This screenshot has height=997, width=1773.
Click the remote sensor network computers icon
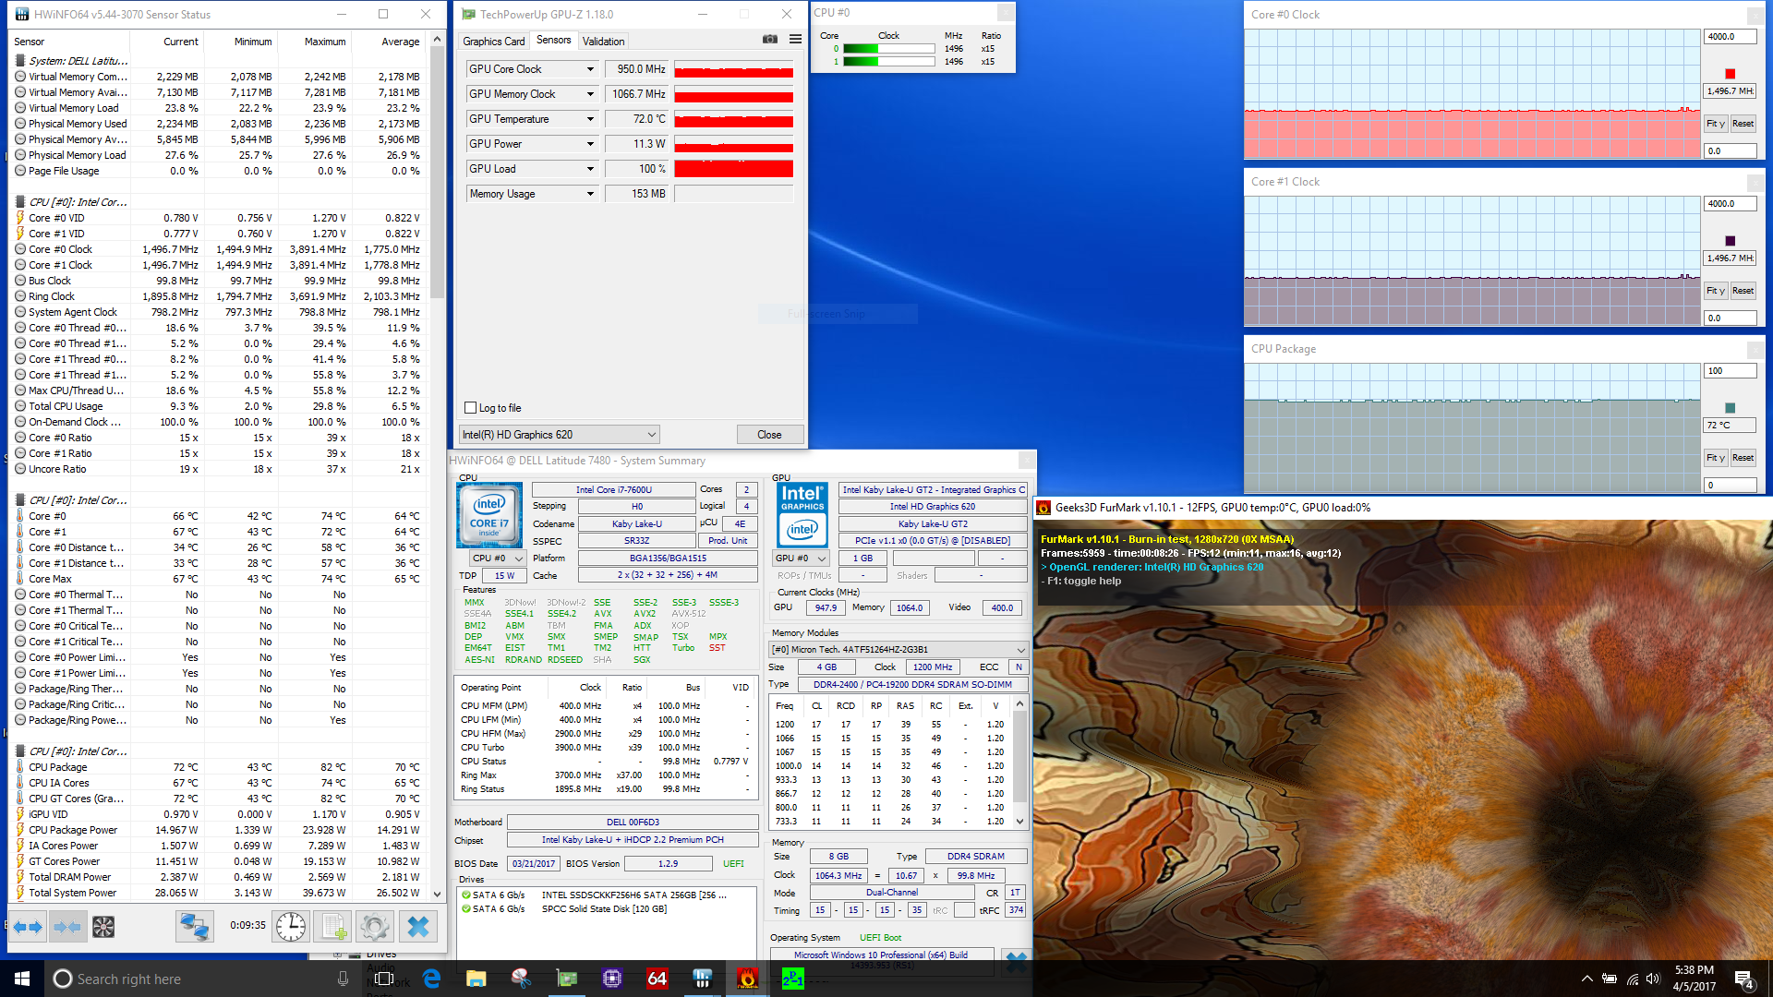194,927
